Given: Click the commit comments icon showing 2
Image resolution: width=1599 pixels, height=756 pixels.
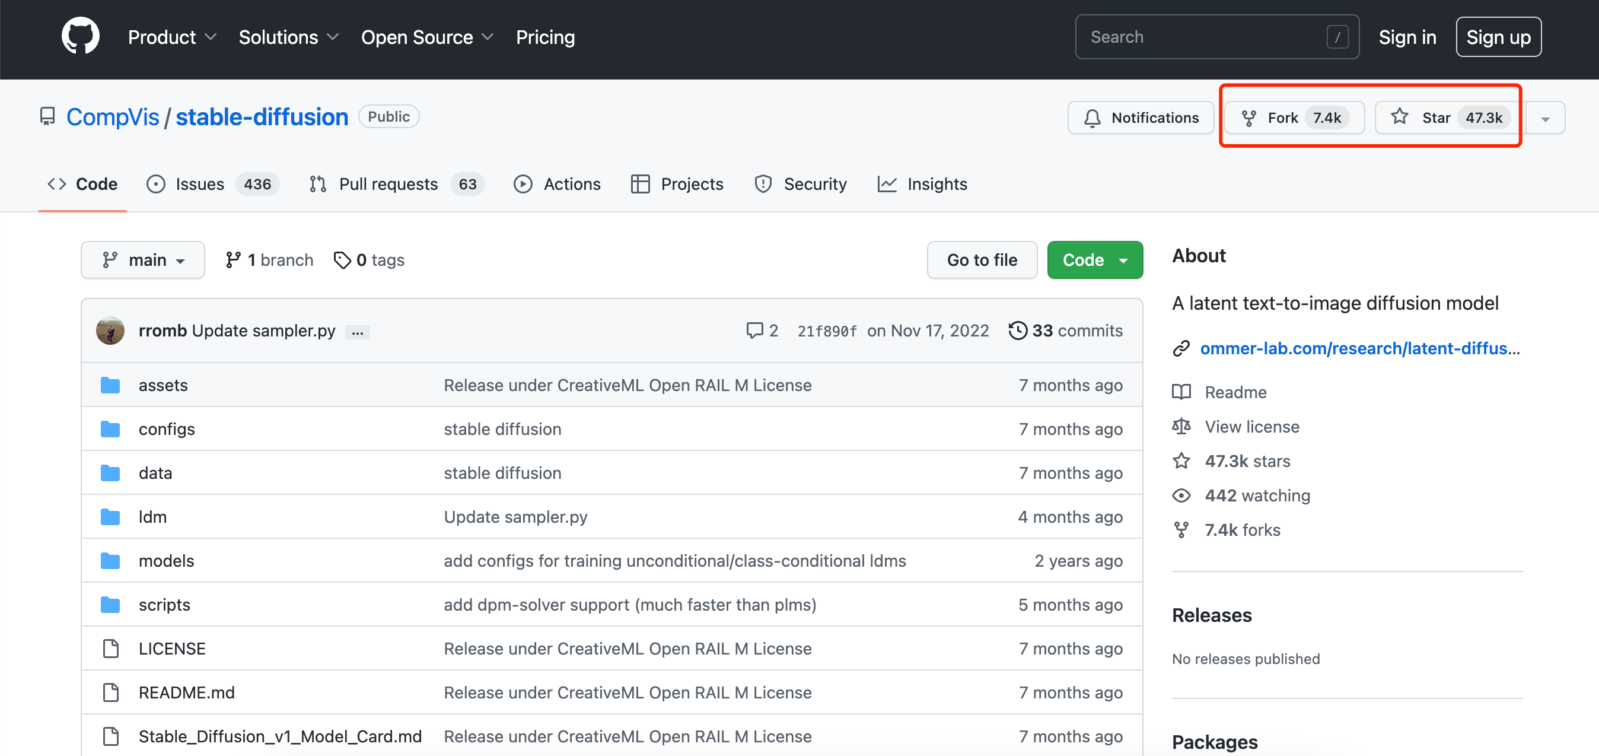Looking at the screenshot, I should (762, 331).
